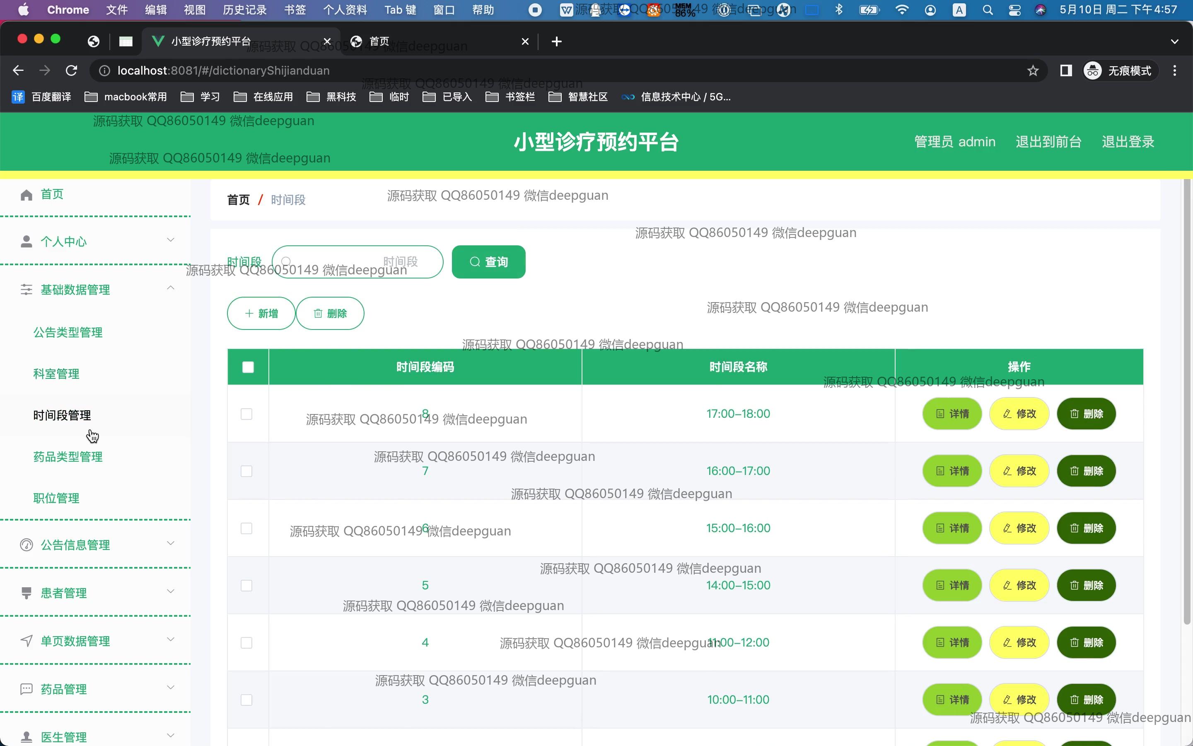The image size is (1193, 746).
Task: Check the row for 14:00-15:00
Action: [x=246, y=586]
